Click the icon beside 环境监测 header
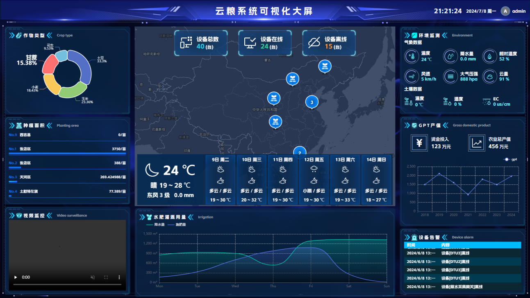 point(414,35)
